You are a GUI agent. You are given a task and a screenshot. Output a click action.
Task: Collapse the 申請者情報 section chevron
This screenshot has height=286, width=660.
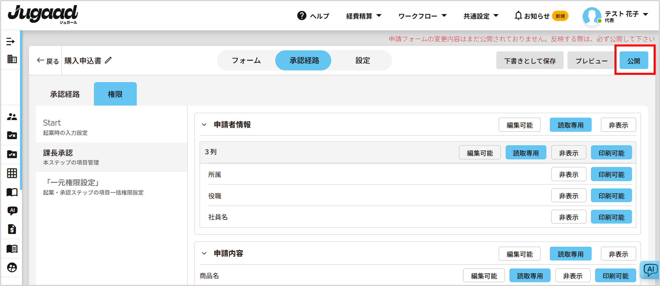204,125
